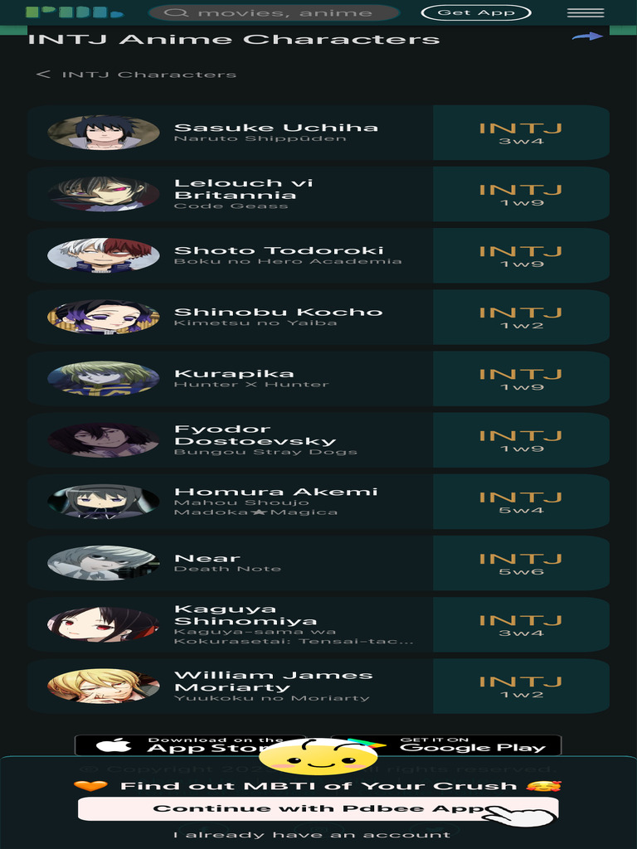Click Continue with Pdbee App button

[x=318, y=808]
